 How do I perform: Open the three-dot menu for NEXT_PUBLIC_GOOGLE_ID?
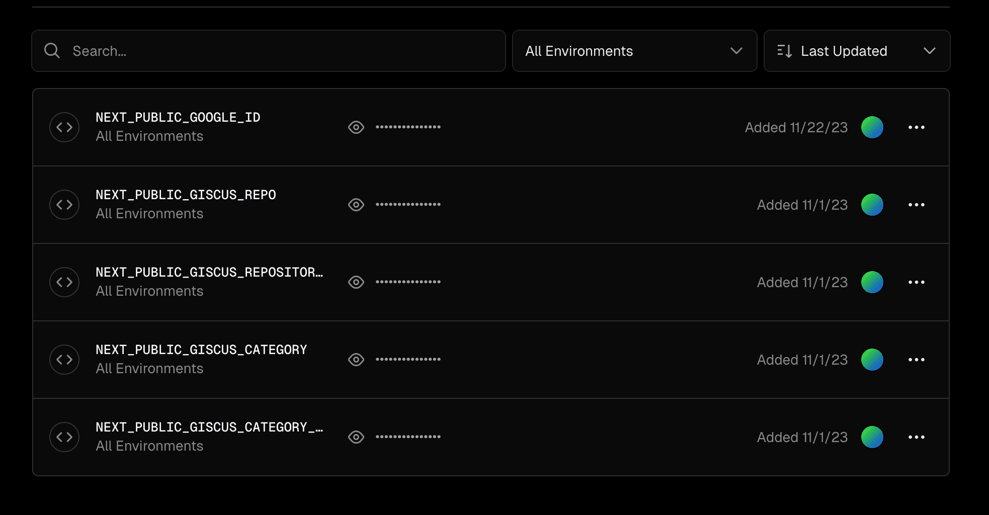pyautogui.click(x=916, y=127)
